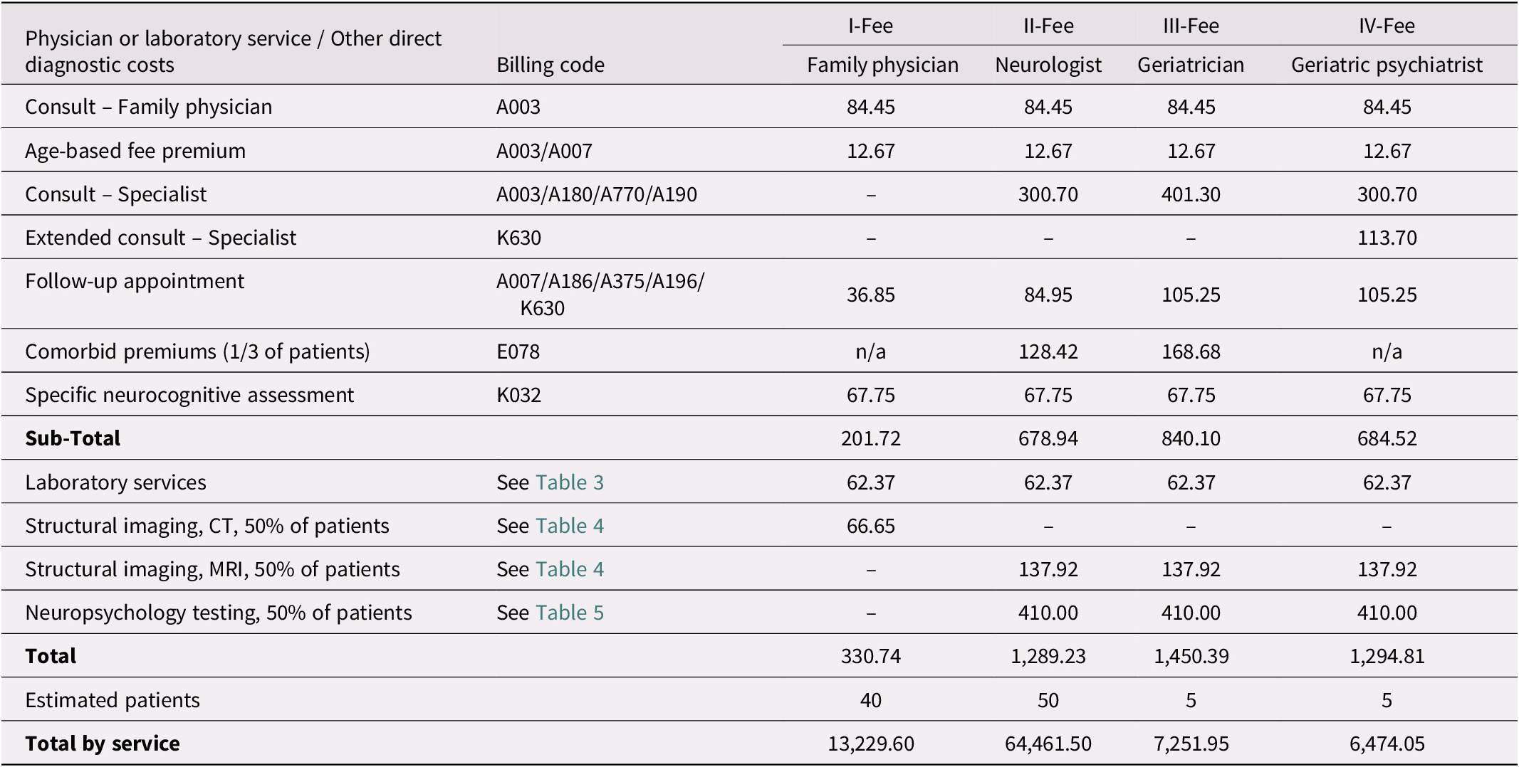Click Table 4 link in CT row
The height and width of the screenshot is (767, 1519).
point(569,526)
